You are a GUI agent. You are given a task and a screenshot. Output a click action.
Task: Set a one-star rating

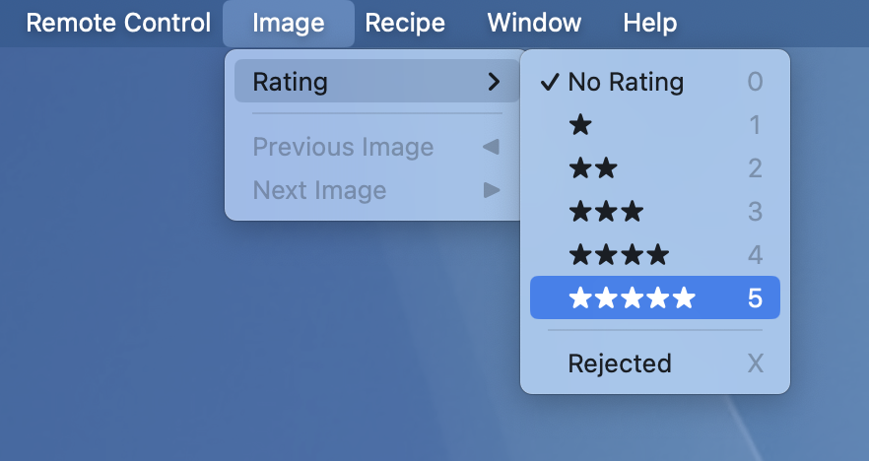click(x=581, y=125)
